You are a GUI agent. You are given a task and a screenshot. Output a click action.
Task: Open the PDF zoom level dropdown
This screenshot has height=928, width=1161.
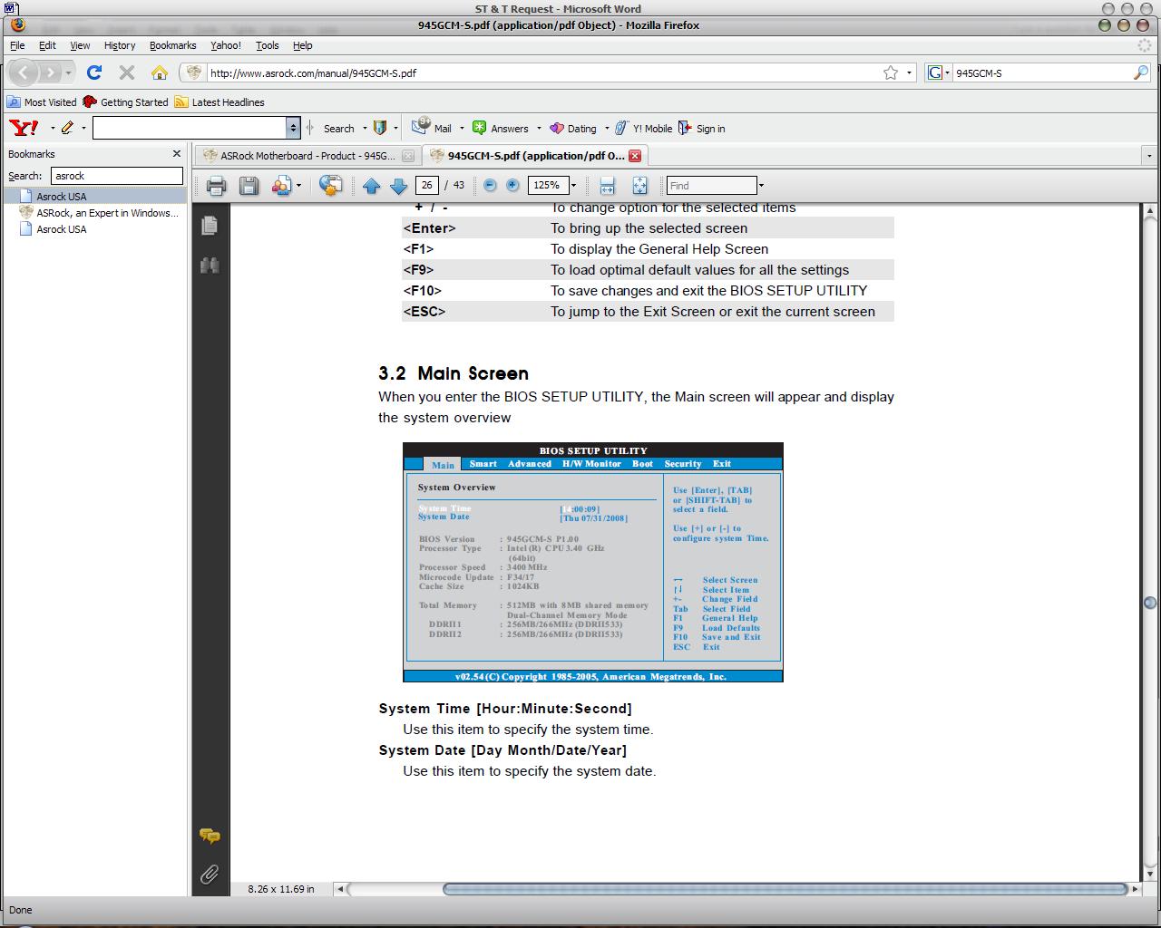coord(573,186)
